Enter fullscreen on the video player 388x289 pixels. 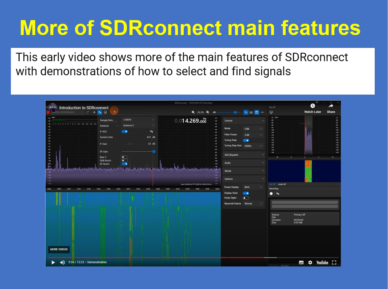(x=334, y=262)
